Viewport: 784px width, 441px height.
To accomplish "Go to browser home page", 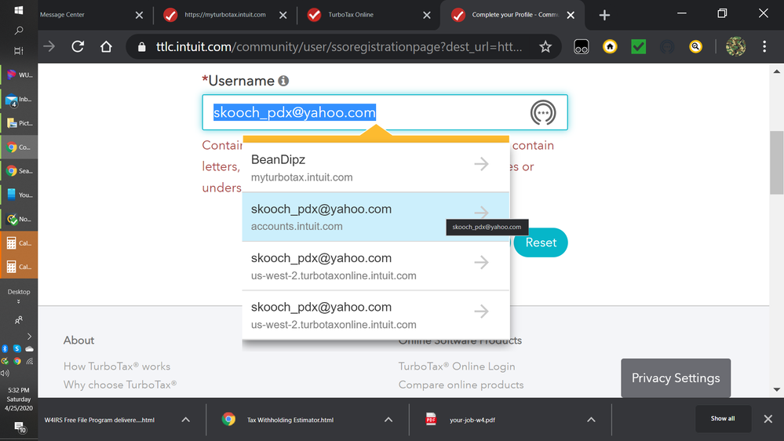I will pyautogui.click(x=106, y=46).
